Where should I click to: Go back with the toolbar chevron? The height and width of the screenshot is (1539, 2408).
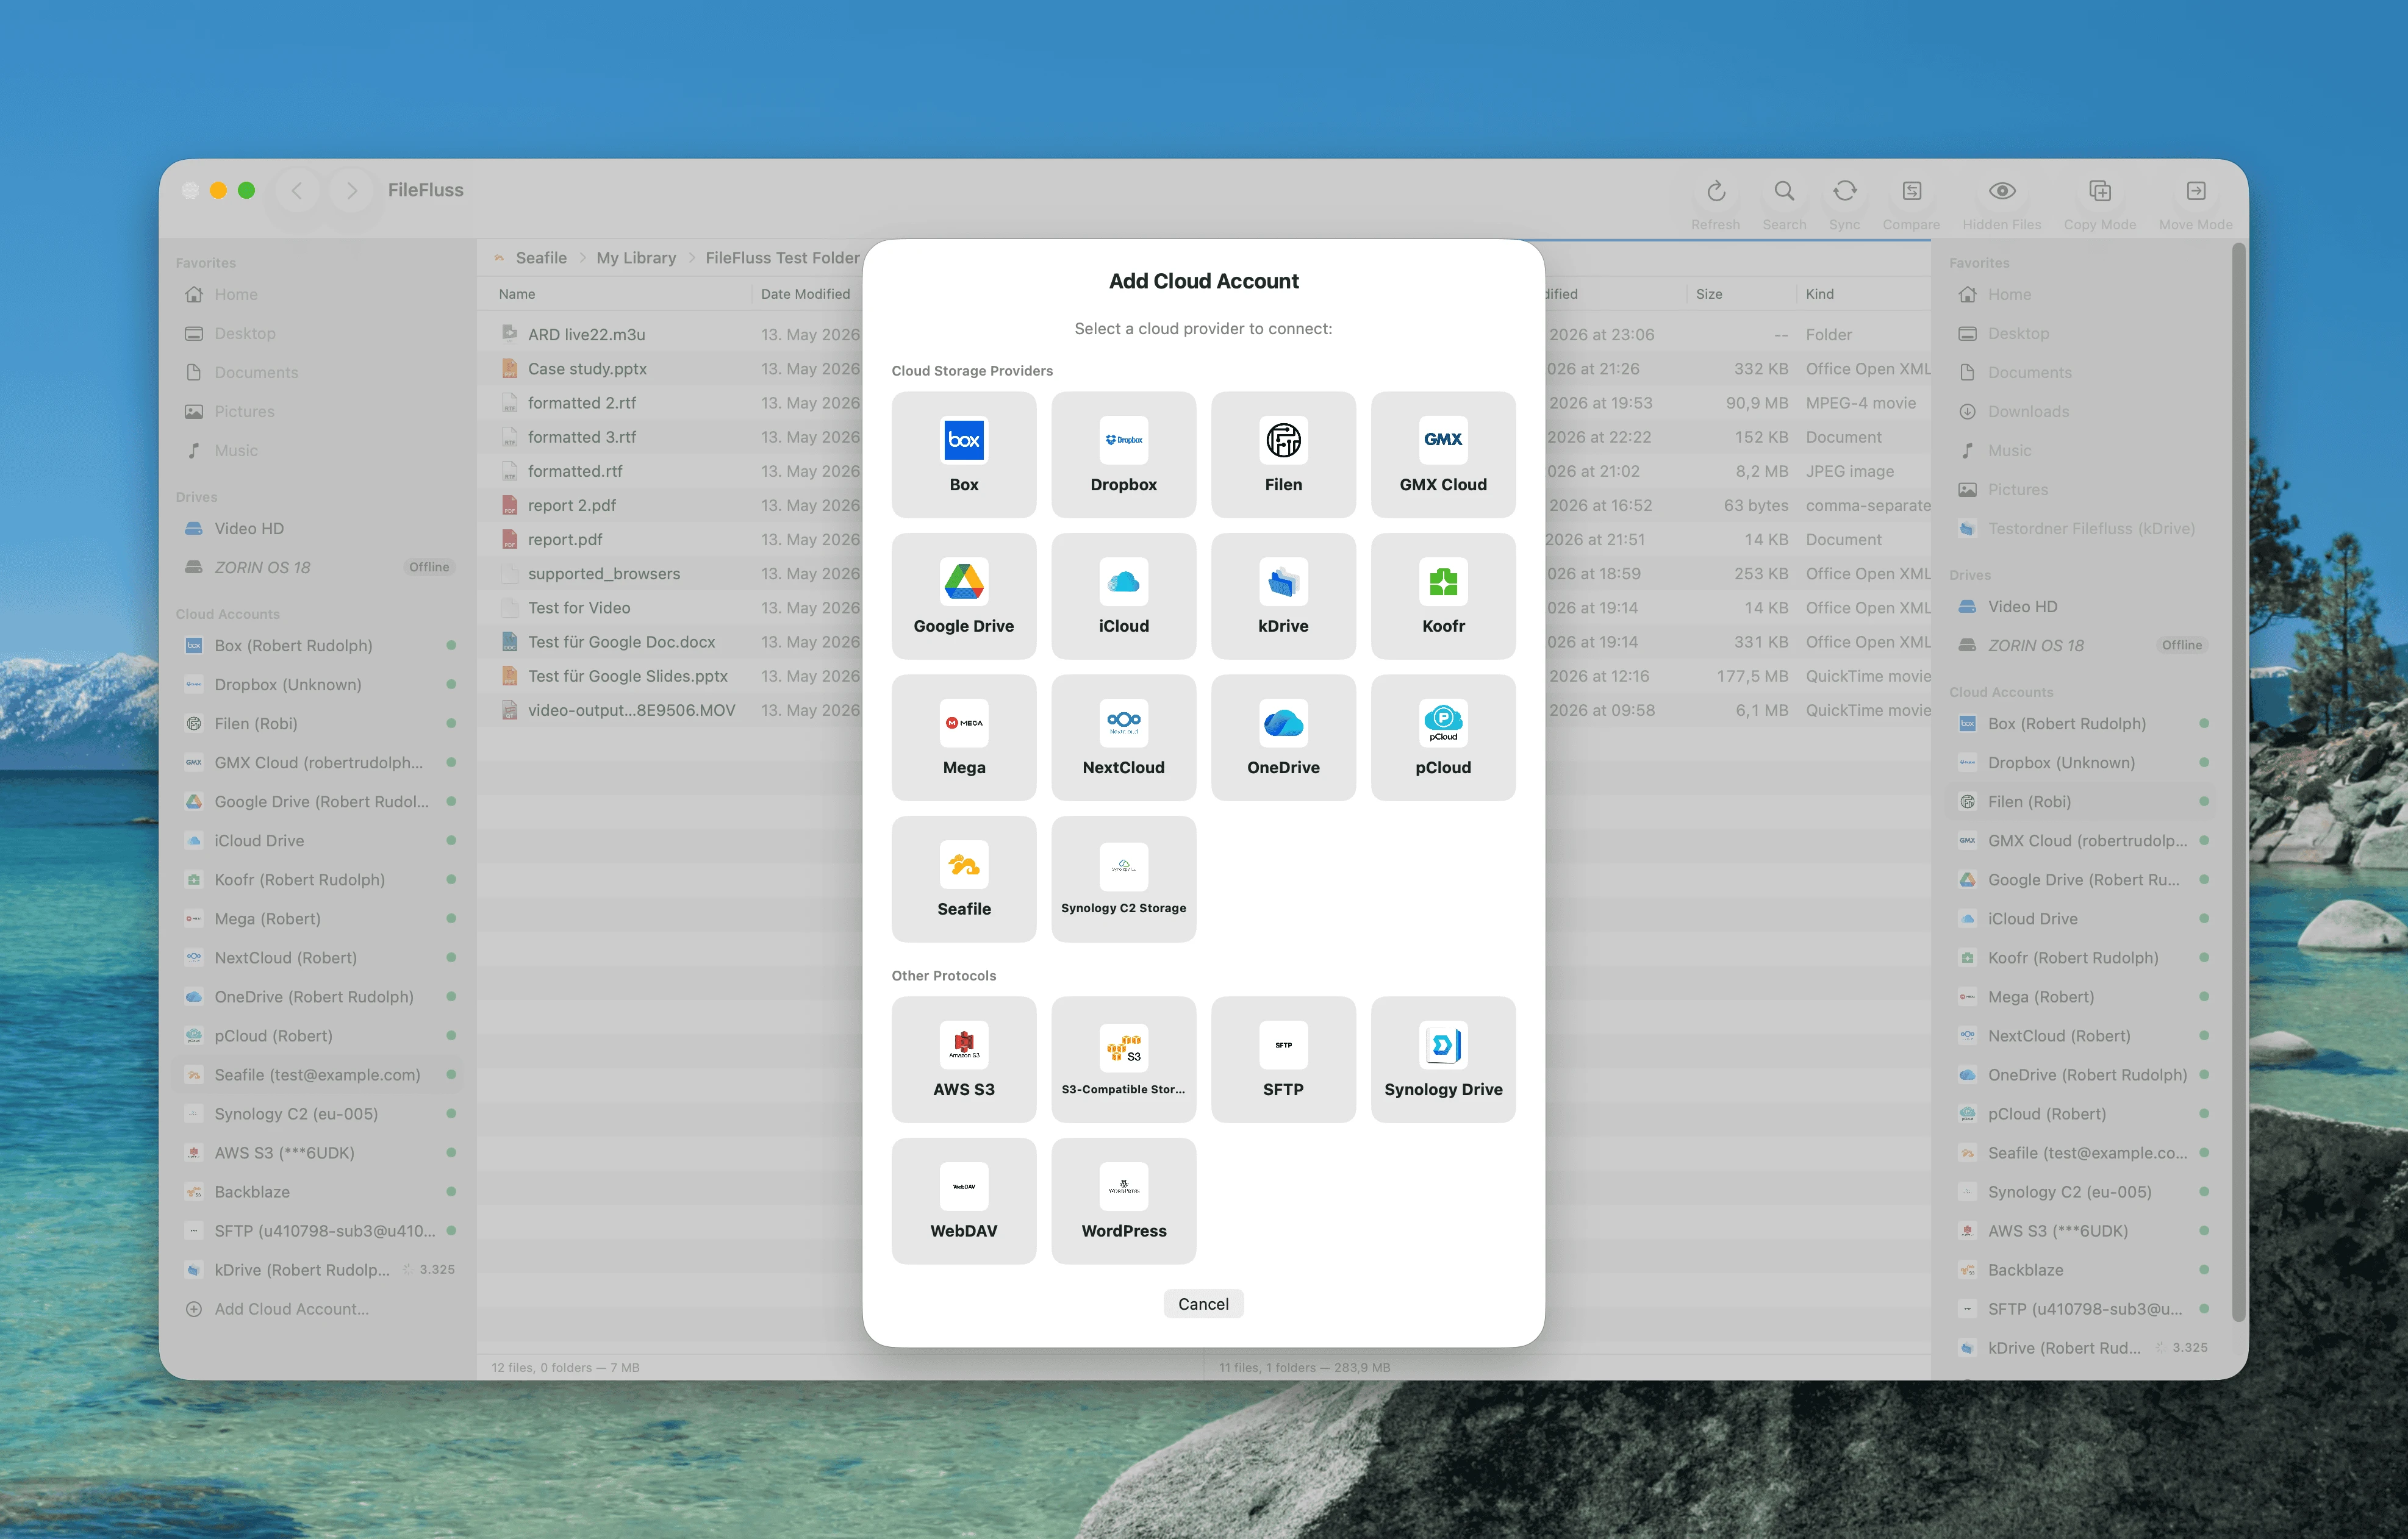(297, 190)
